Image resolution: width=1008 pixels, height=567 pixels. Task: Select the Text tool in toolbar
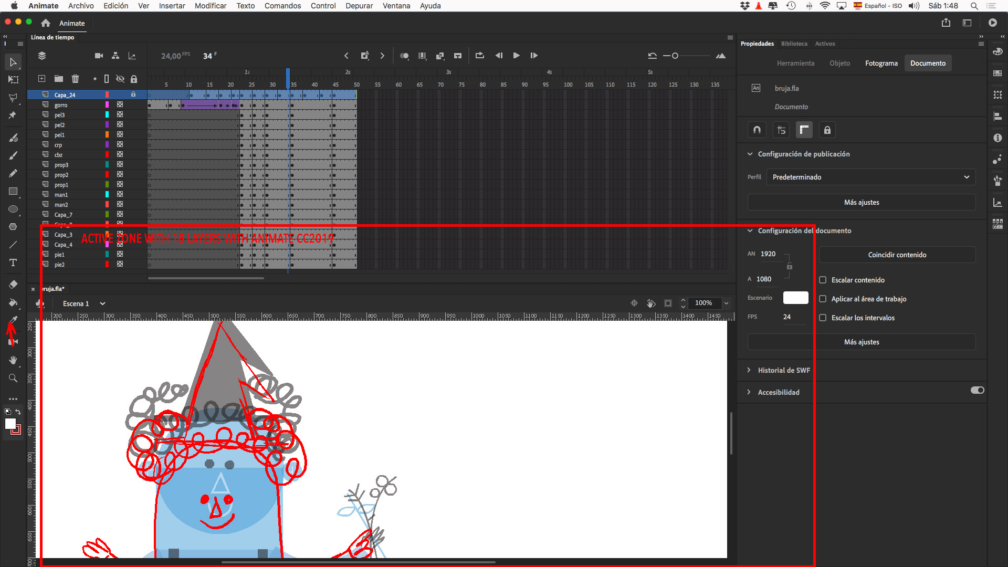pyautogui.click(x=13, y=262)
